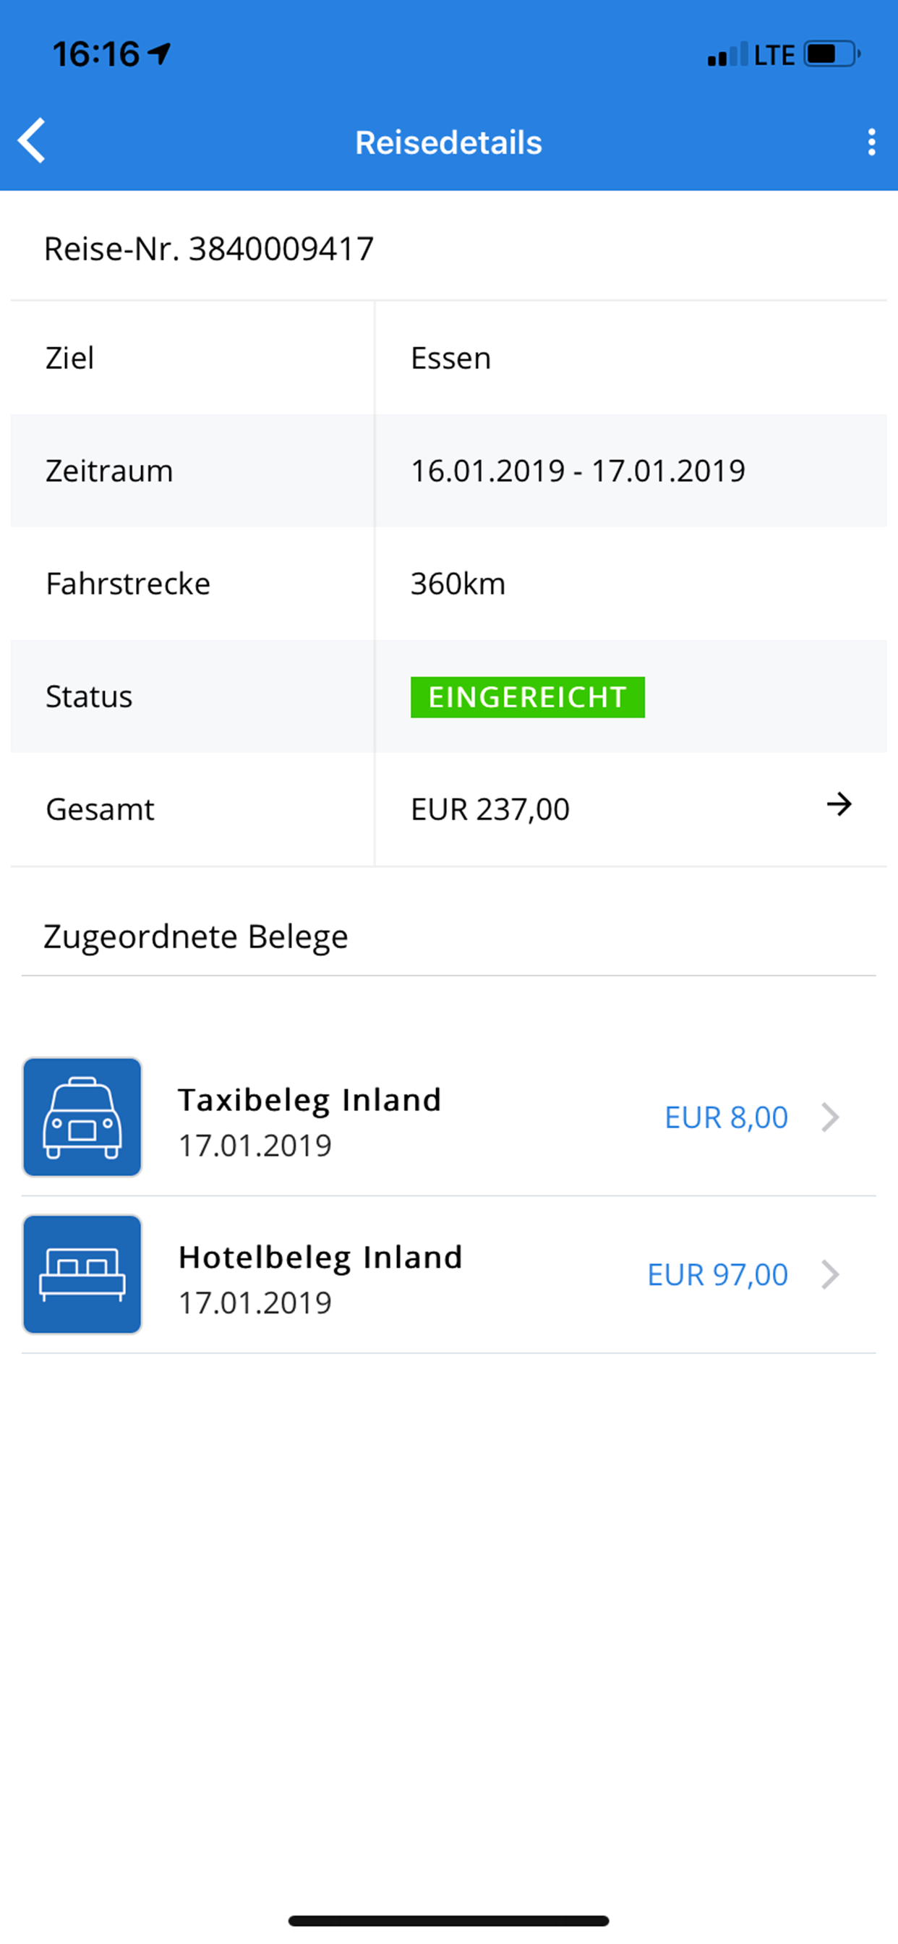898x1944 pixels.
Task: Tap the EINGEREICHT status badge
Action: 528,696
